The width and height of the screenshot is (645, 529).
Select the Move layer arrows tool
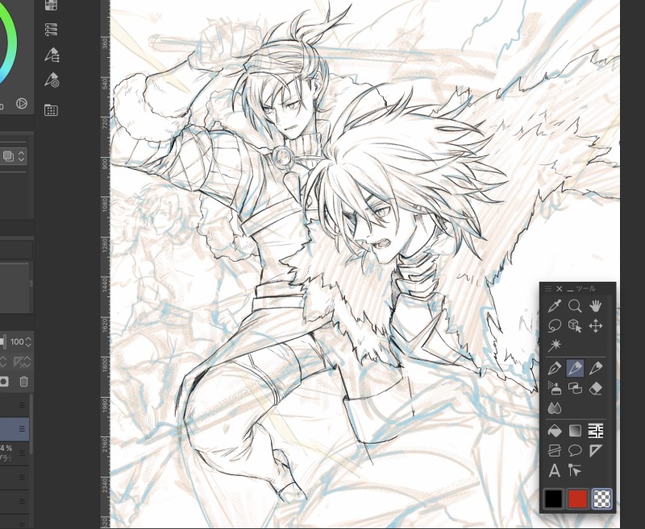click(595, 326)
